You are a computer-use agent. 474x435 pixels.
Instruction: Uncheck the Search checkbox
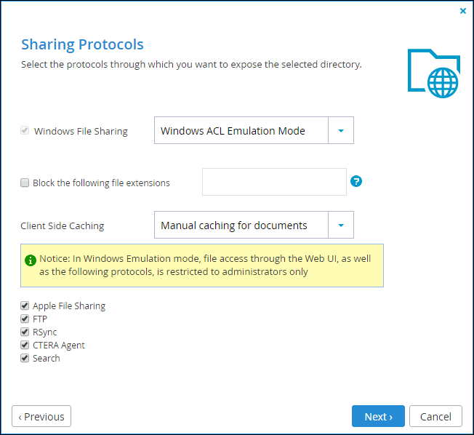click(x=25, y=358)
